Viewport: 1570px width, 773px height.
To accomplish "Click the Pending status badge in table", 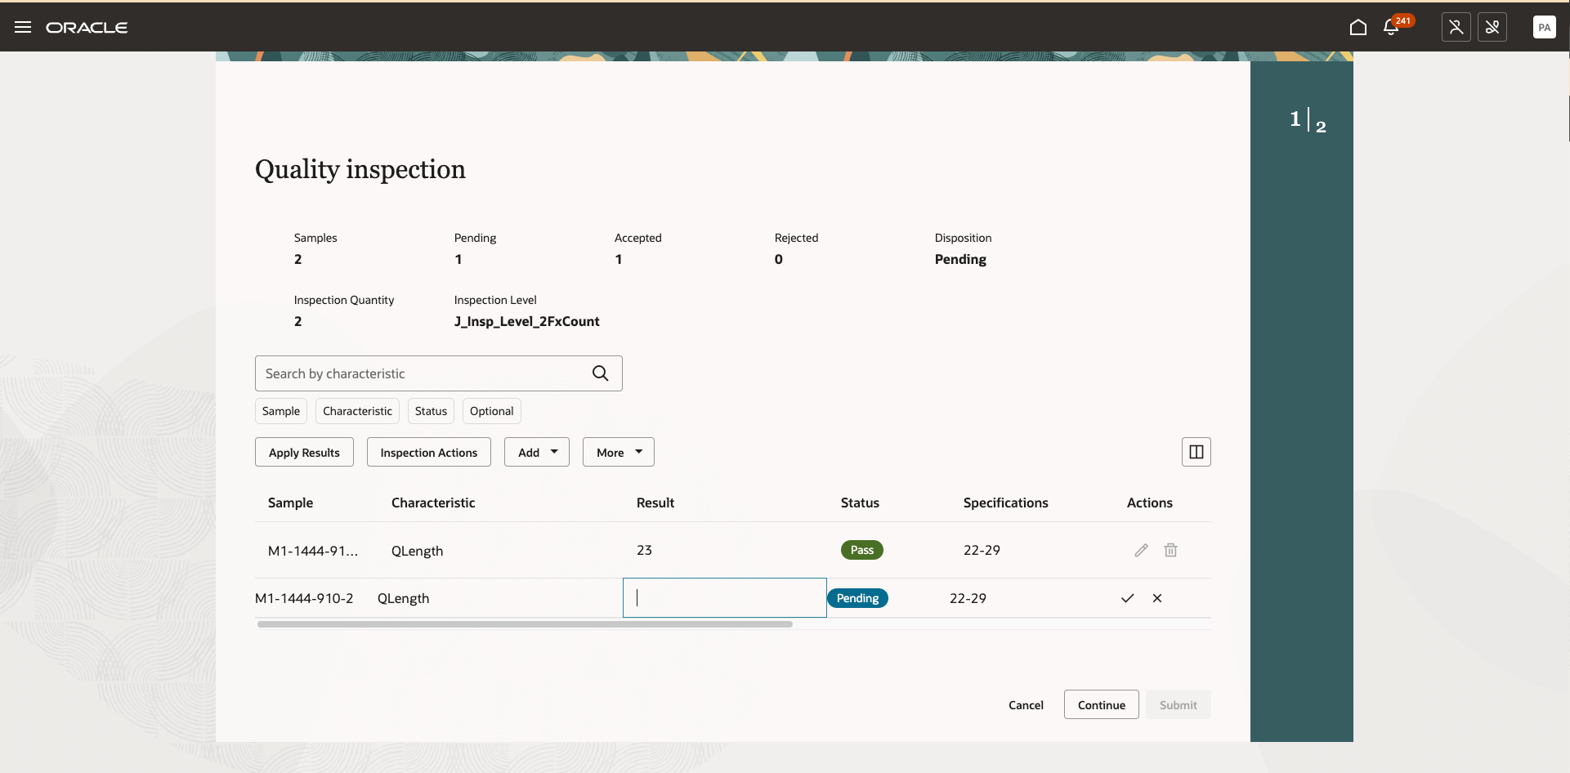I will (857, 598).
